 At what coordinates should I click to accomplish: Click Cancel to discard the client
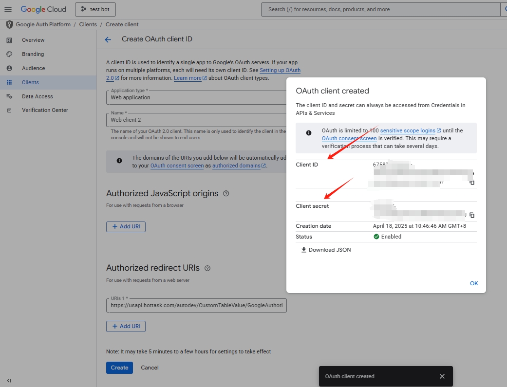150,368
